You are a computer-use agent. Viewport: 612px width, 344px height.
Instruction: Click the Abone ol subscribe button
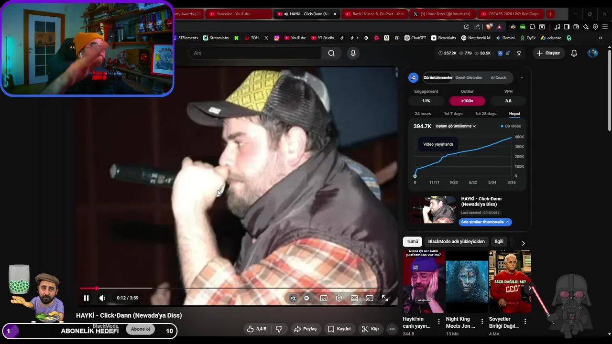click(x=141, y=329)
